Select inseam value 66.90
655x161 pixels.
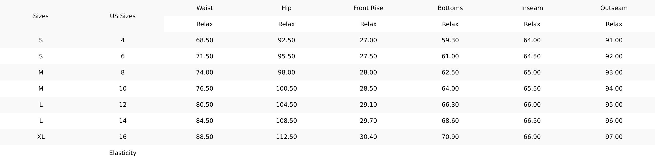tap(532, 137)
